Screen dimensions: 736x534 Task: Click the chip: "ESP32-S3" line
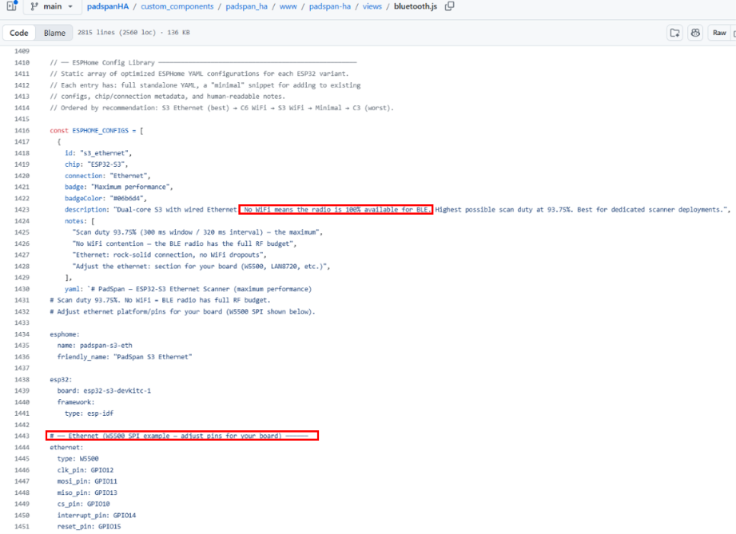[x=96, y=164]
